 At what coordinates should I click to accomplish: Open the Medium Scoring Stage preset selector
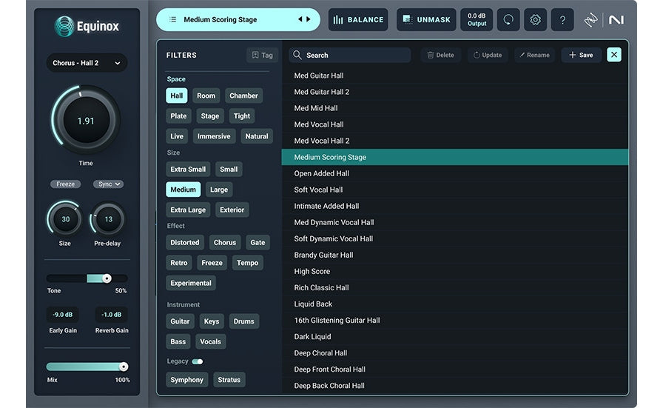coord(238,19)
